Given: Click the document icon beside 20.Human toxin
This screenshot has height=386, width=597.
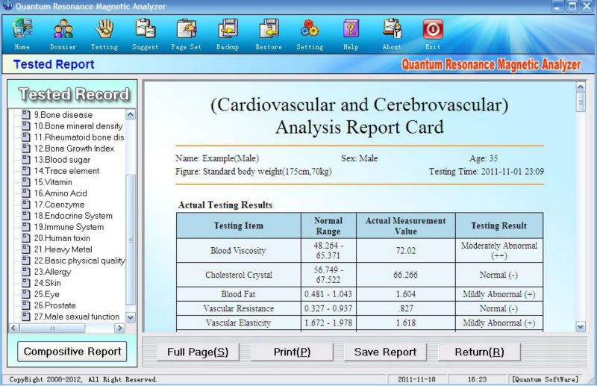Looking at the screenshot, I should click(x=26, y=237).
